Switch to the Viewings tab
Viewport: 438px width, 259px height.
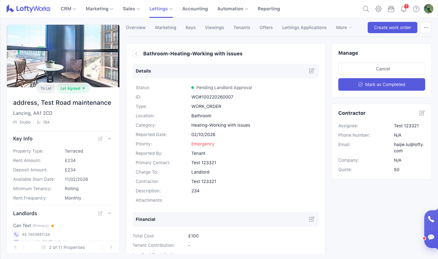[214, 28]
